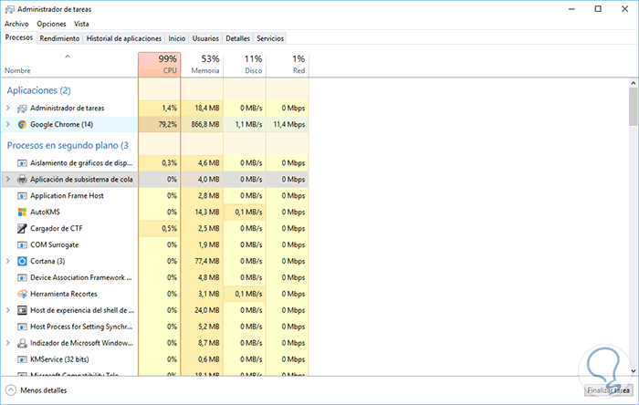The width and height of the screenshot is (639, 405).
Task: Open the Opciones menu
Action: [53, 24]
